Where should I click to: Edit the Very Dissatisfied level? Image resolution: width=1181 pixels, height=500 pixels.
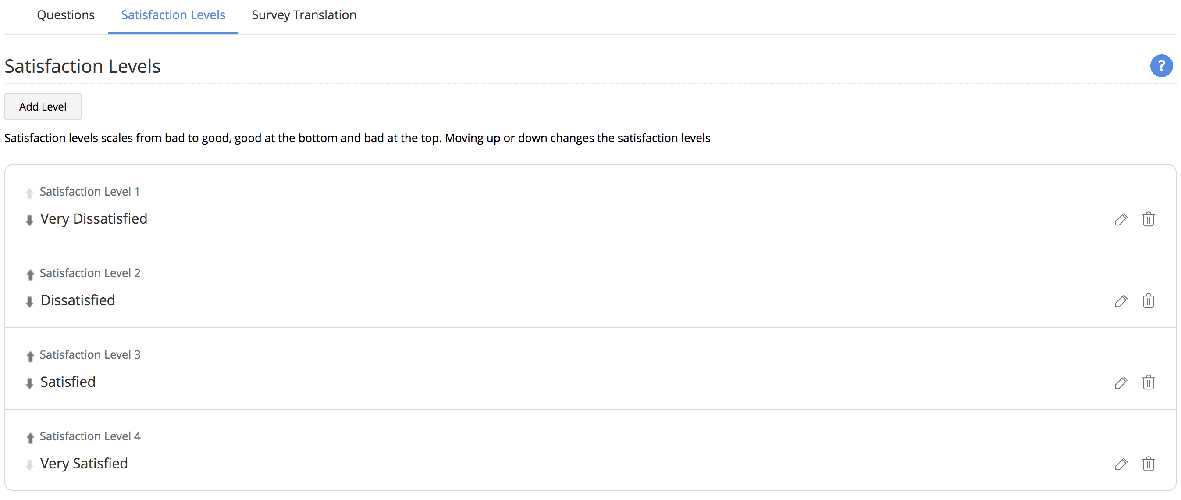click(1121, 220)
